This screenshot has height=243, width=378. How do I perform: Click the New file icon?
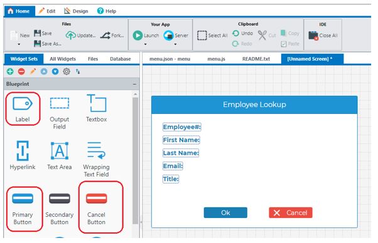(x=14, y=36)
